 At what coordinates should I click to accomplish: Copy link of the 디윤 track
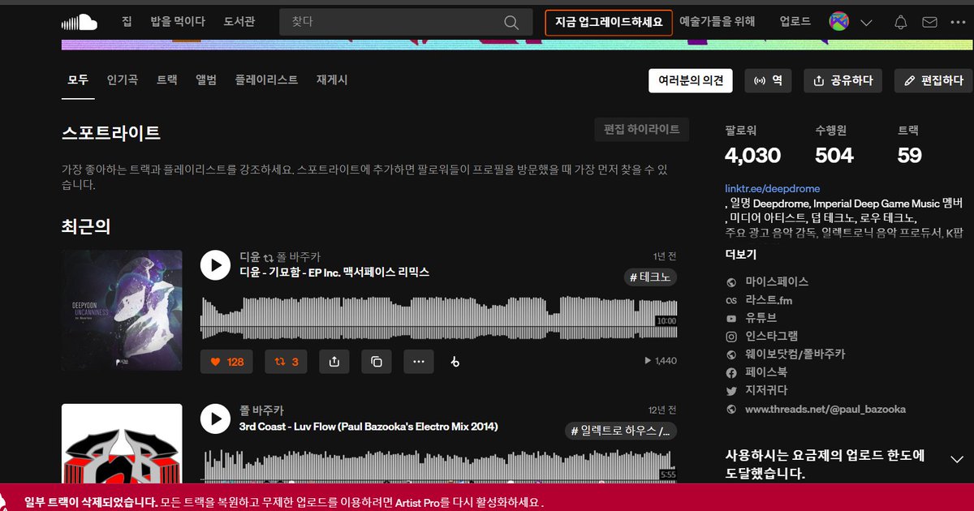(377, 362)
